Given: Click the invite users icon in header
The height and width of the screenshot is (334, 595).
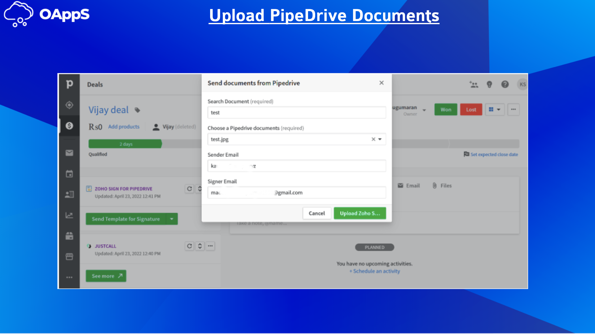Looking at the screenshot, I should pyautogui.click(x=474, y=84).
